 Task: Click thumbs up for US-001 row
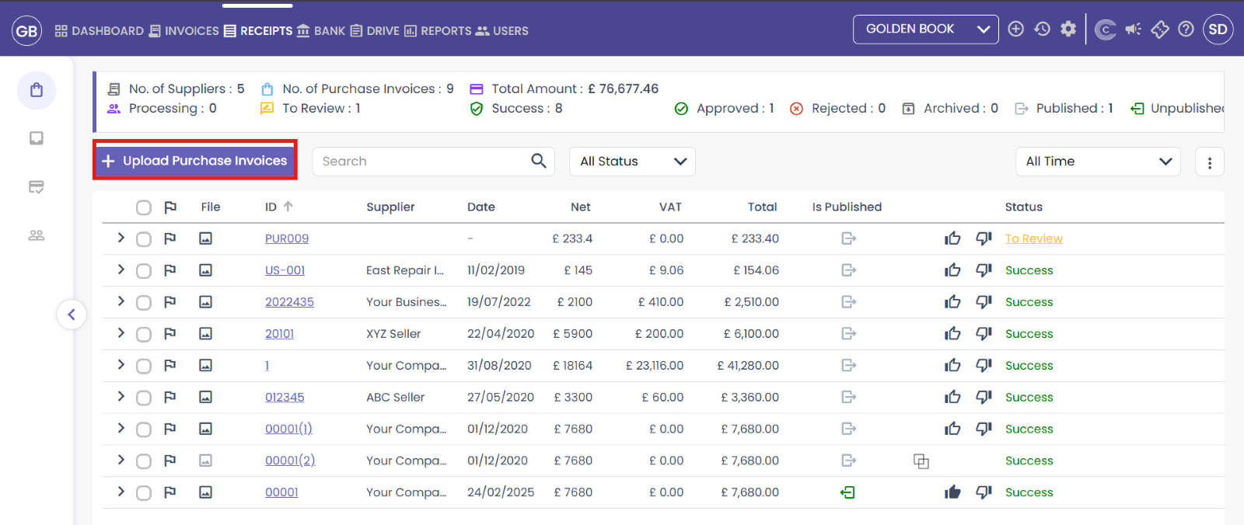pyautogui.click(x=952, y=270)
